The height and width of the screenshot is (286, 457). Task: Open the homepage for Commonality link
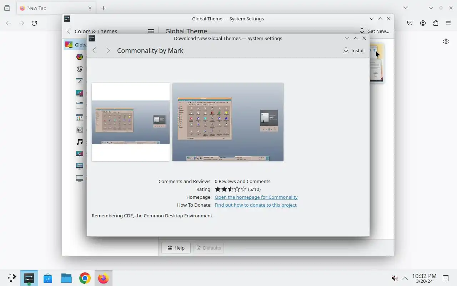256,197
